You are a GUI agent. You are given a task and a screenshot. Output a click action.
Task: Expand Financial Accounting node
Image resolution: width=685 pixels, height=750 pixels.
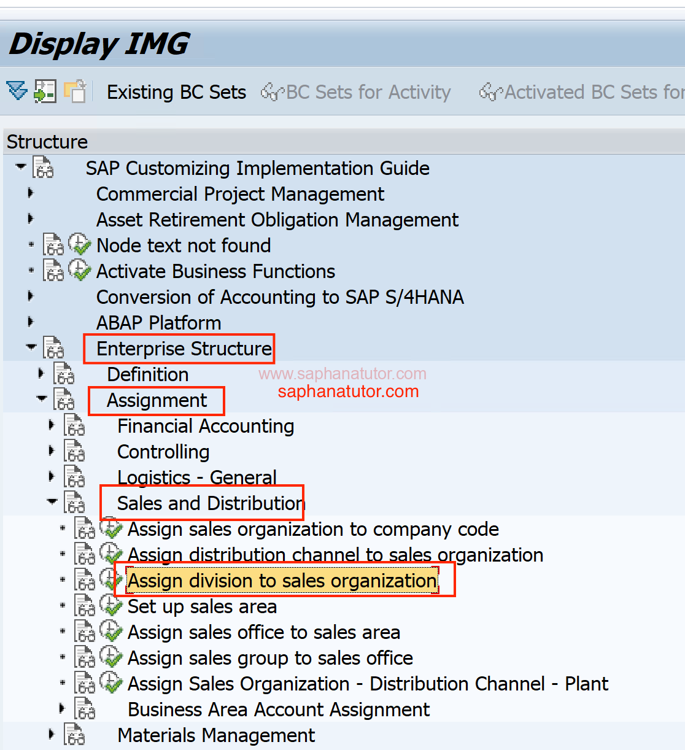[52, 425]
